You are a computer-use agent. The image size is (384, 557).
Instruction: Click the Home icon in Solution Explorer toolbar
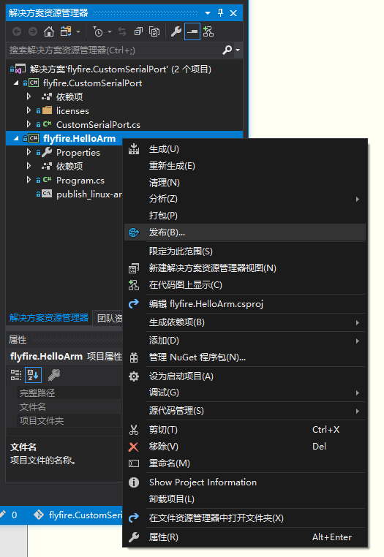tap(49, 32)
